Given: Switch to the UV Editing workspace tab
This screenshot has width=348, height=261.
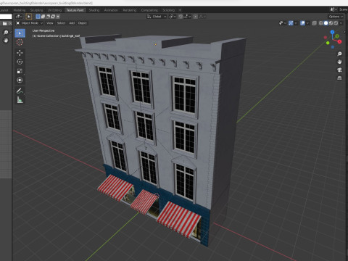Looking at the screenshot, I should click(x=54, y=10).
